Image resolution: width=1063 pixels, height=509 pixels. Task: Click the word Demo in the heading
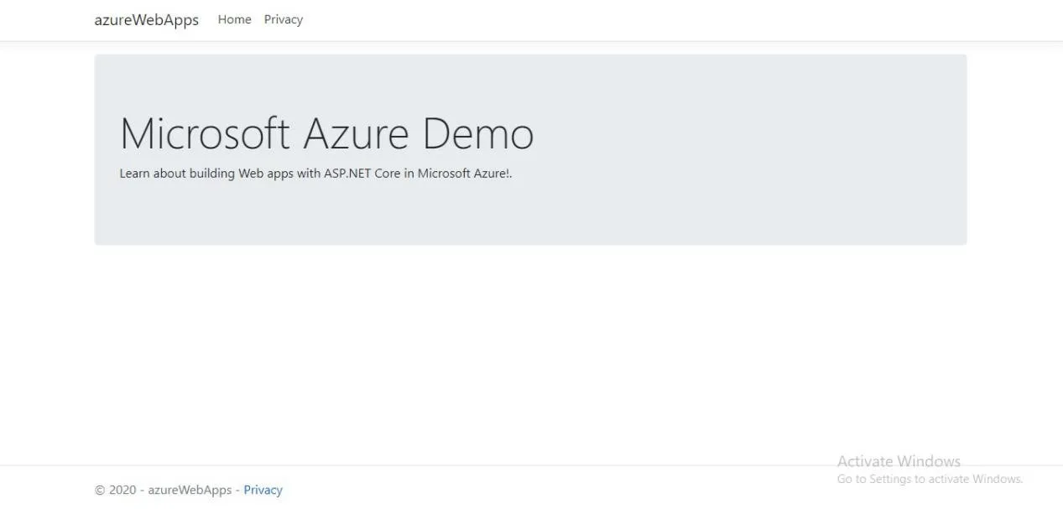coord(478,133)
